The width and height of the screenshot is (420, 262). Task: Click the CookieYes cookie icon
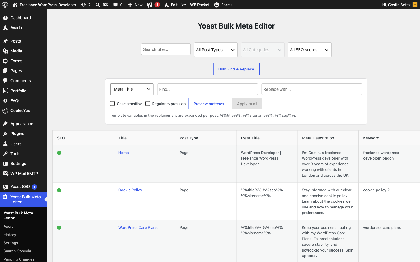point(5,111)
